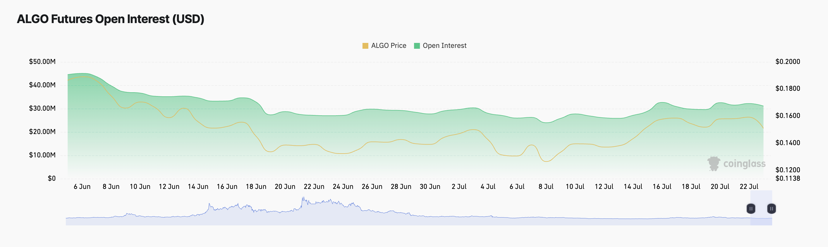Screen dimensions: 828x247
Task: Toggle the ALGO Price series label
Action: 389,46
